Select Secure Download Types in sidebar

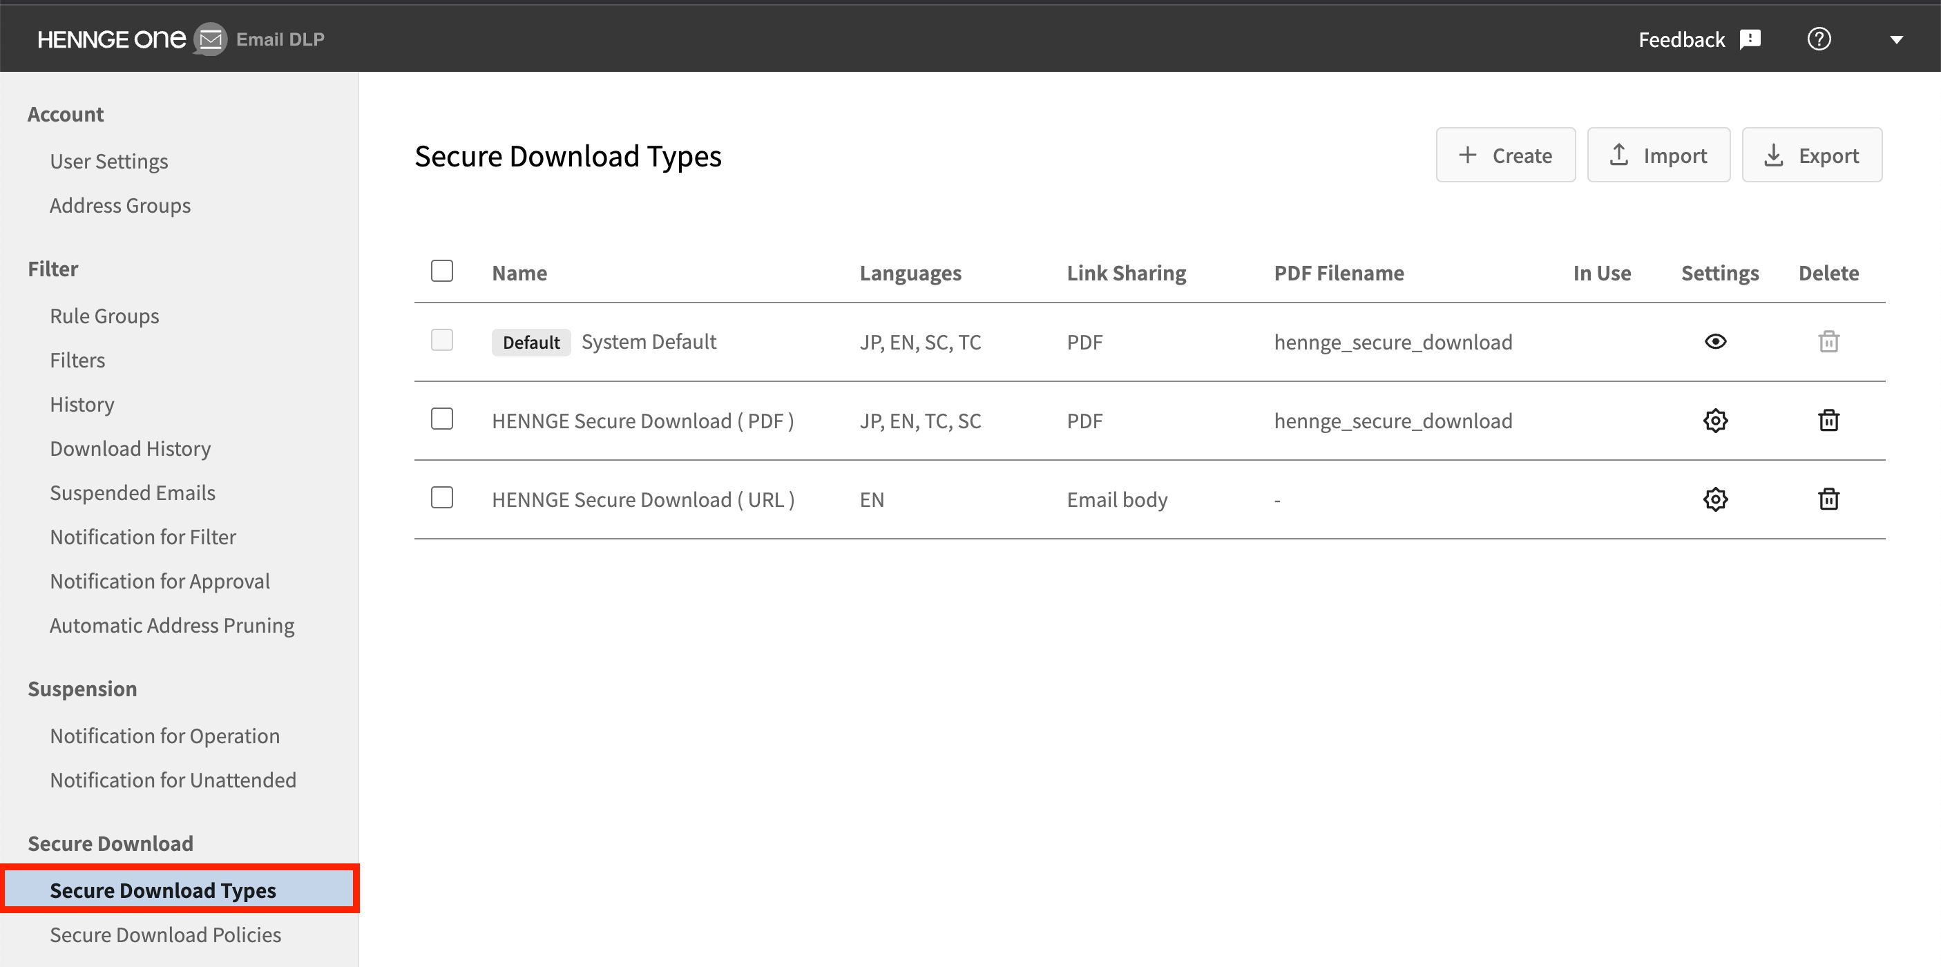tap(180, 890)
